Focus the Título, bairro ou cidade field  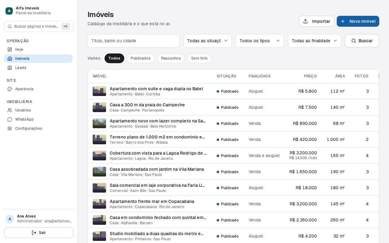pos(133,41)
